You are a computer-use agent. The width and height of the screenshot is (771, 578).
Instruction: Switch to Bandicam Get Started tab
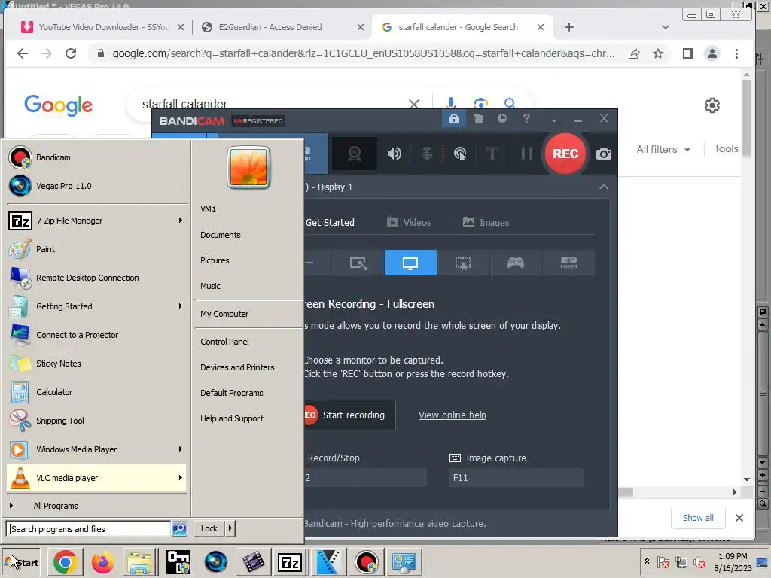click(330, 222)
